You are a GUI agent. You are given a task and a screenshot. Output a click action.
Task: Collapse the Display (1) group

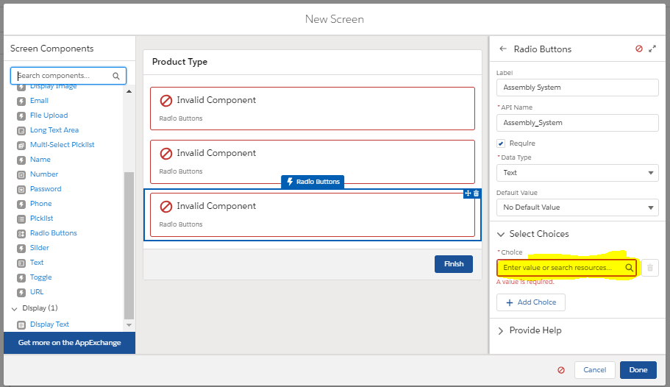click(14, 308)
